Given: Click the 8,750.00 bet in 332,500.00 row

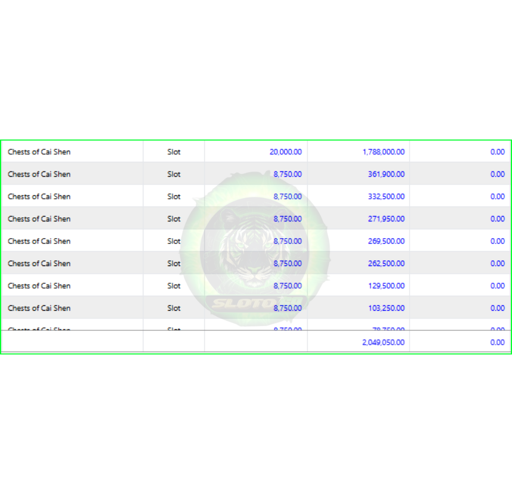Looking at the screenshot, I should pos(288,196).
